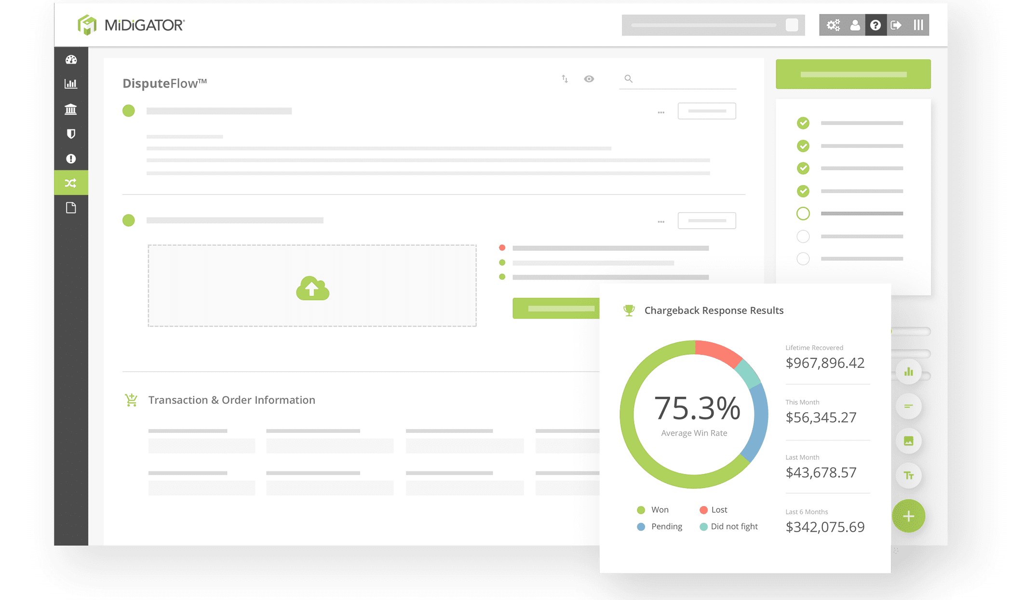Viewport: 1023px width, 600px height.
Task: Click the large green button above checklist
Action: (x=853, y=74)
